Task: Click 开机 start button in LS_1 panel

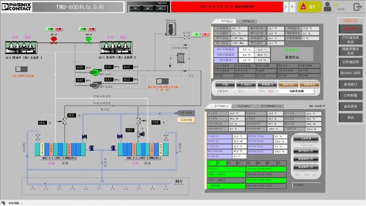Action: [x=225, y=84]
